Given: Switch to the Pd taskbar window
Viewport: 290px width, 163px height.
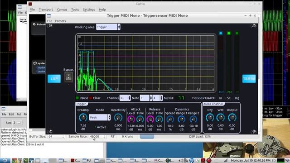Looking at the screenshot, I should [x=87, y=160].
